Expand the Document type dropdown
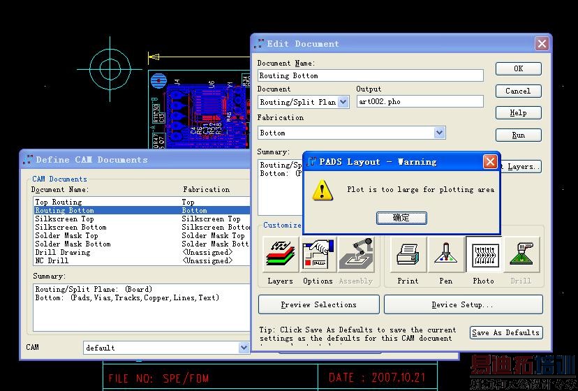 (343, 102)
